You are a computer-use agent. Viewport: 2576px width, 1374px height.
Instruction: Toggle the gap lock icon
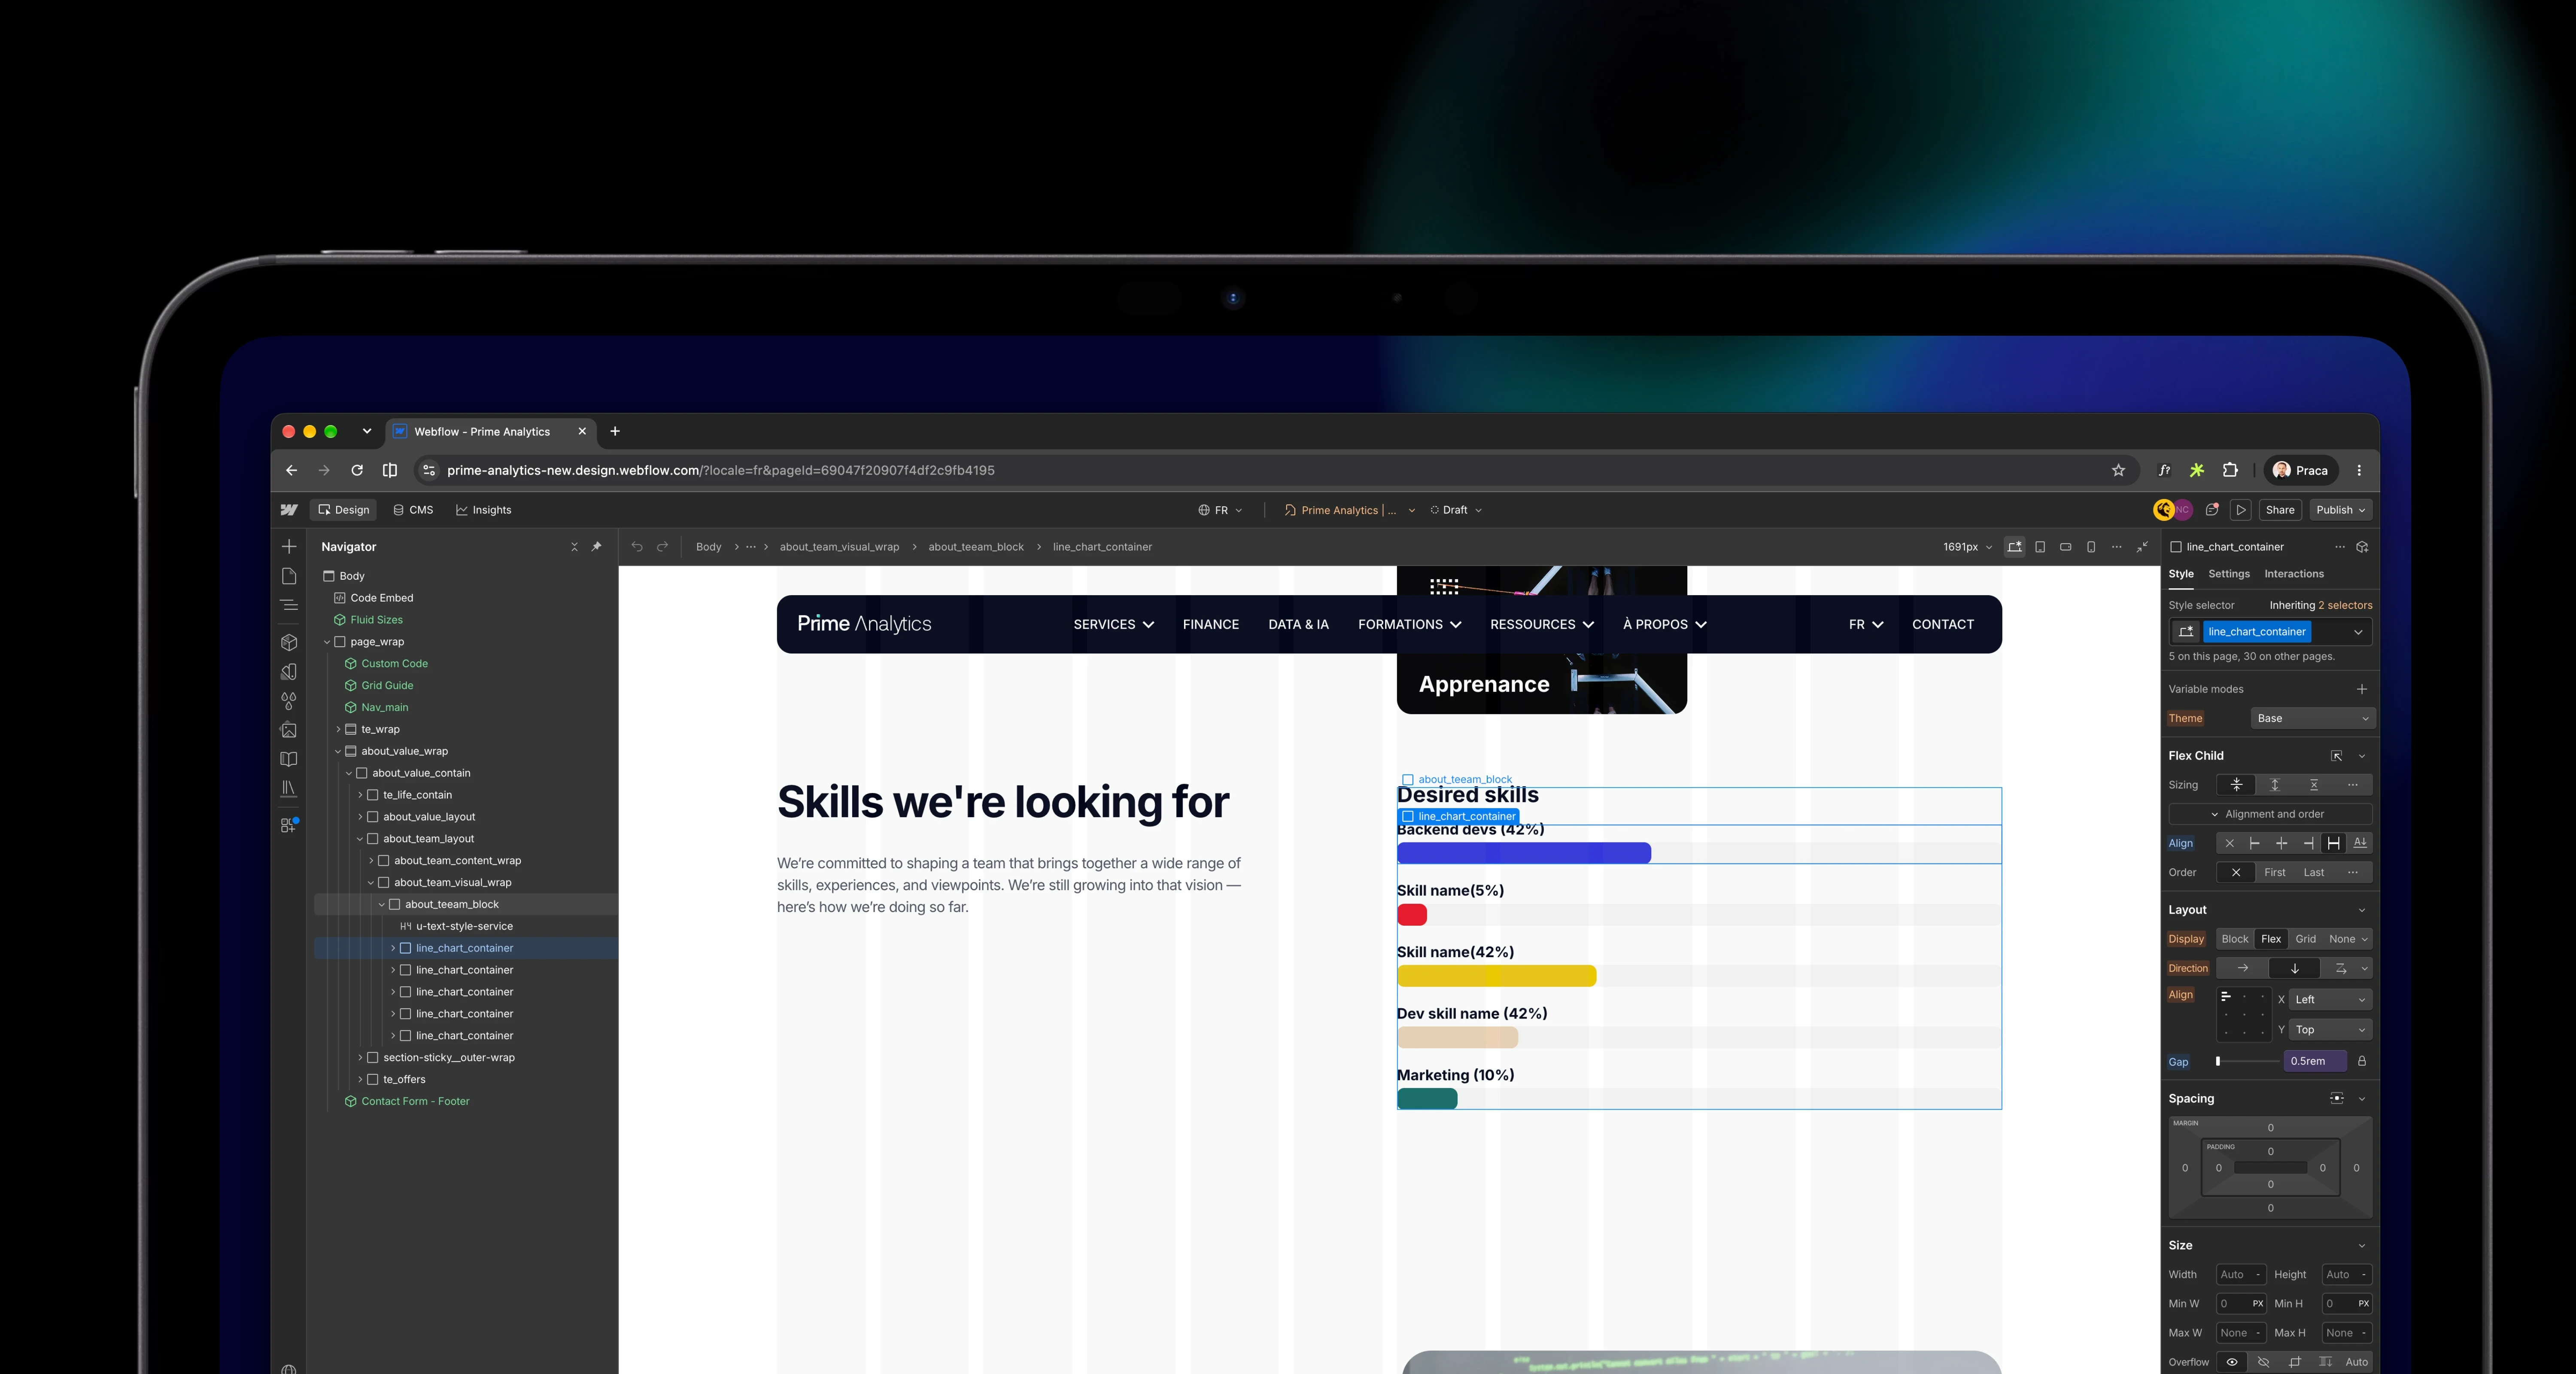2362,1061
